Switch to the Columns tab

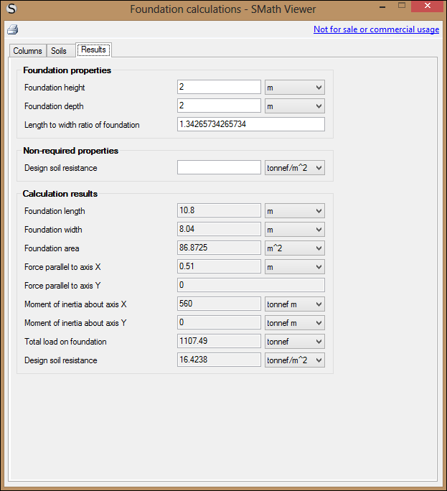(x=27, y=51)
